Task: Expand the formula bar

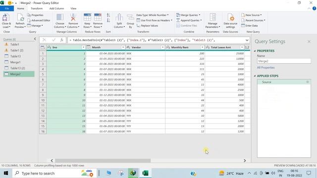Action: pyautogui.click(x=247, y=40)
